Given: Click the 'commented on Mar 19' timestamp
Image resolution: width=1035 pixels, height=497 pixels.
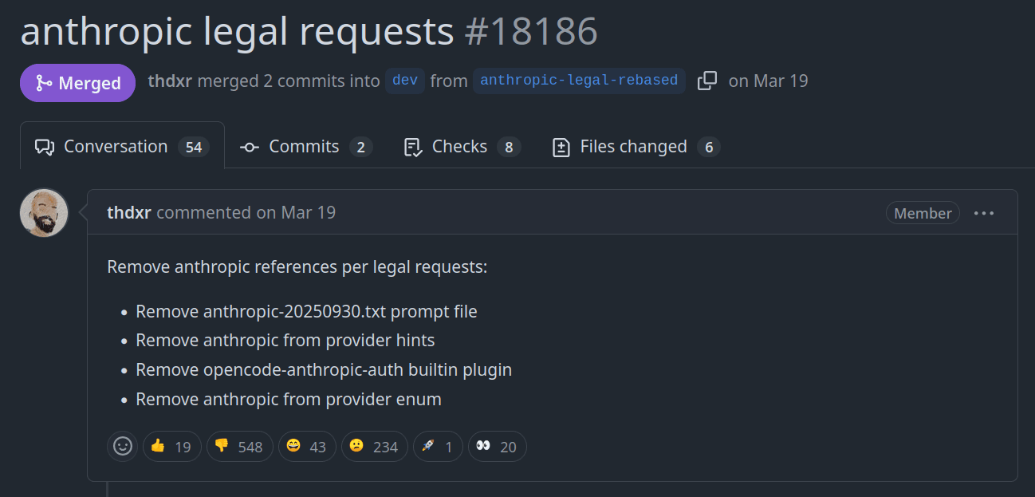Looking at the screenshot, I should (246, 212).
